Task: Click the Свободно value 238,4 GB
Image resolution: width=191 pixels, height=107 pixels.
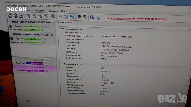Action: [x=116, y=50]
